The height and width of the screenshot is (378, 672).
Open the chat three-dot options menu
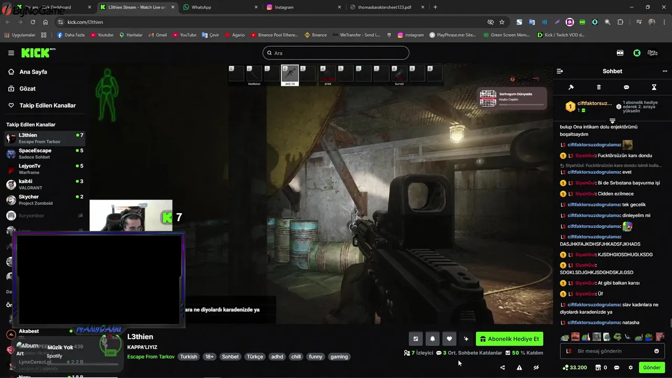(665, 71)
